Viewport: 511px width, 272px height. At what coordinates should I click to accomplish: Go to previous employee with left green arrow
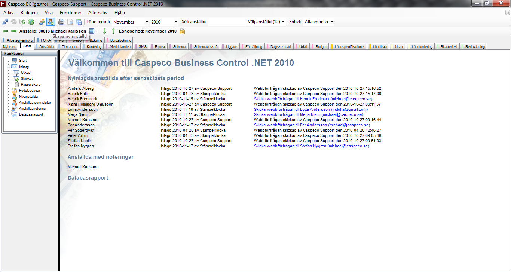[5, 31]
